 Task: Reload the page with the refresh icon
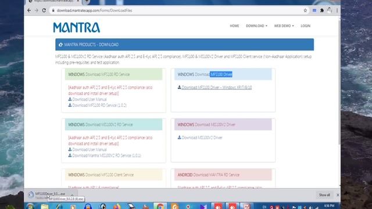[44, 10]
